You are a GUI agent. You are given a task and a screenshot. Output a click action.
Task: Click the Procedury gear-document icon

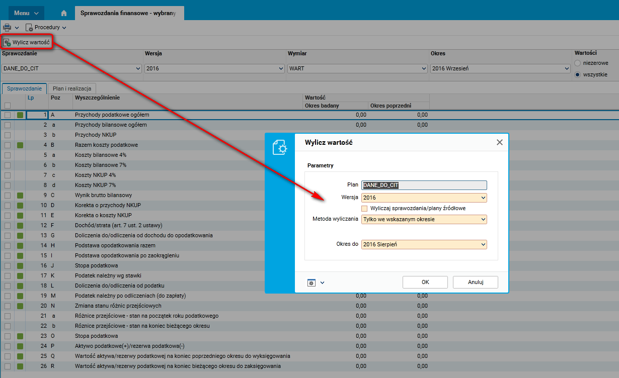pyautogui.click(x=29, y=28)
